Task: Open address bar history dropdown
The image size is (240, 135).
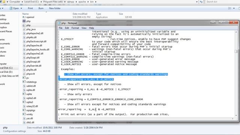Action: click(197, 2)
